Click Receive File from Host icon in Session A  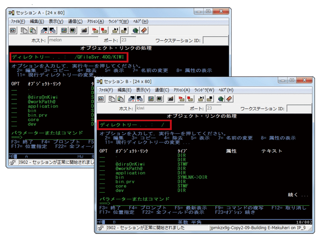click(x=52, y=31)
